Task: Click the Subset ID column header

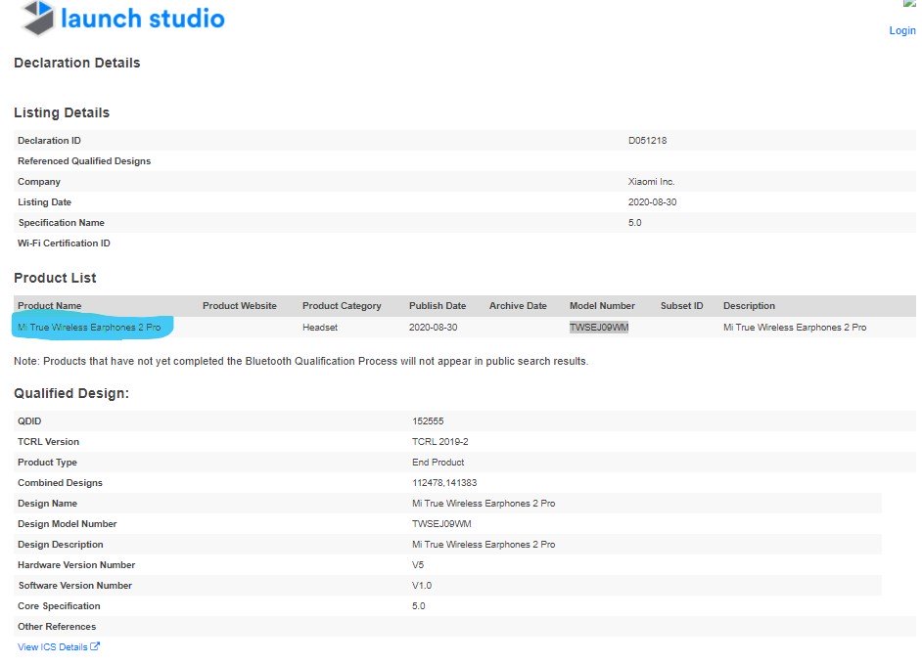Action: pyautogui.click(x=681, y=306)
